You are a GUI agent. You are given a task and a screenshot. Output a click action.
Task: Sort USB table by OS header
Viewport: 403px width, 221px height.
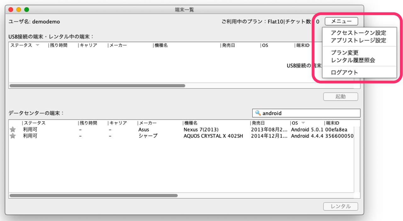click(265, 45)
